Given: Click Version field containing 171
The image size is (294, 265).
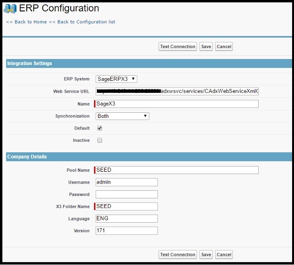Looking at the screenshot, I should coord(126,231).
